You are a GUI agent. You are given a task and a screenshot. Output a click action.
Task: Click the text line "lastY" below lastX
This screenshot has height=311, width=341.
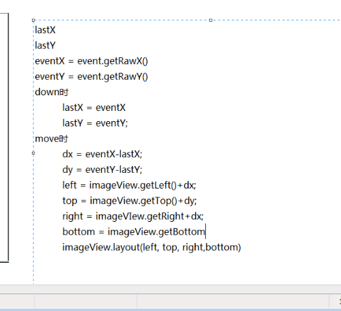coord(46,46)
